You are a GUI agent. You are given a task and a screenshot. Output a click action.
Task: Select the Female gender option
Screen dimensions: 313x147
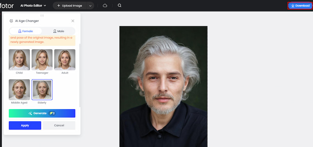pyautogui.click(x=25, y=31)
